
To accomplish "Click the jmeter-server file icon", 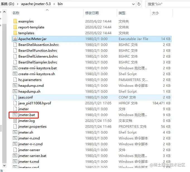I will 15,150.
